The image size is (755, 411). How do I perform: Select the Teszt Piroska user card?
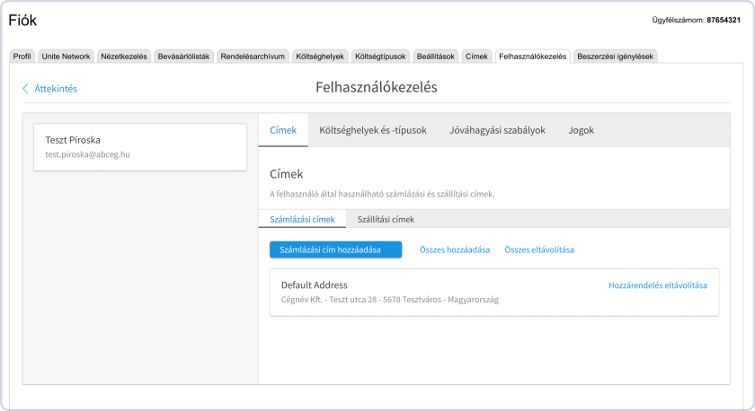pos(140,147)
